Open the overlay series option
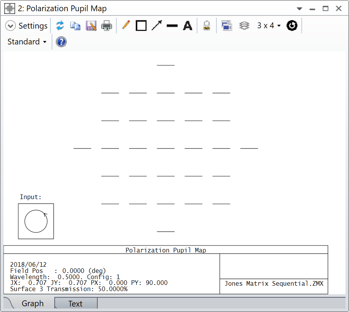 (244, 26)
